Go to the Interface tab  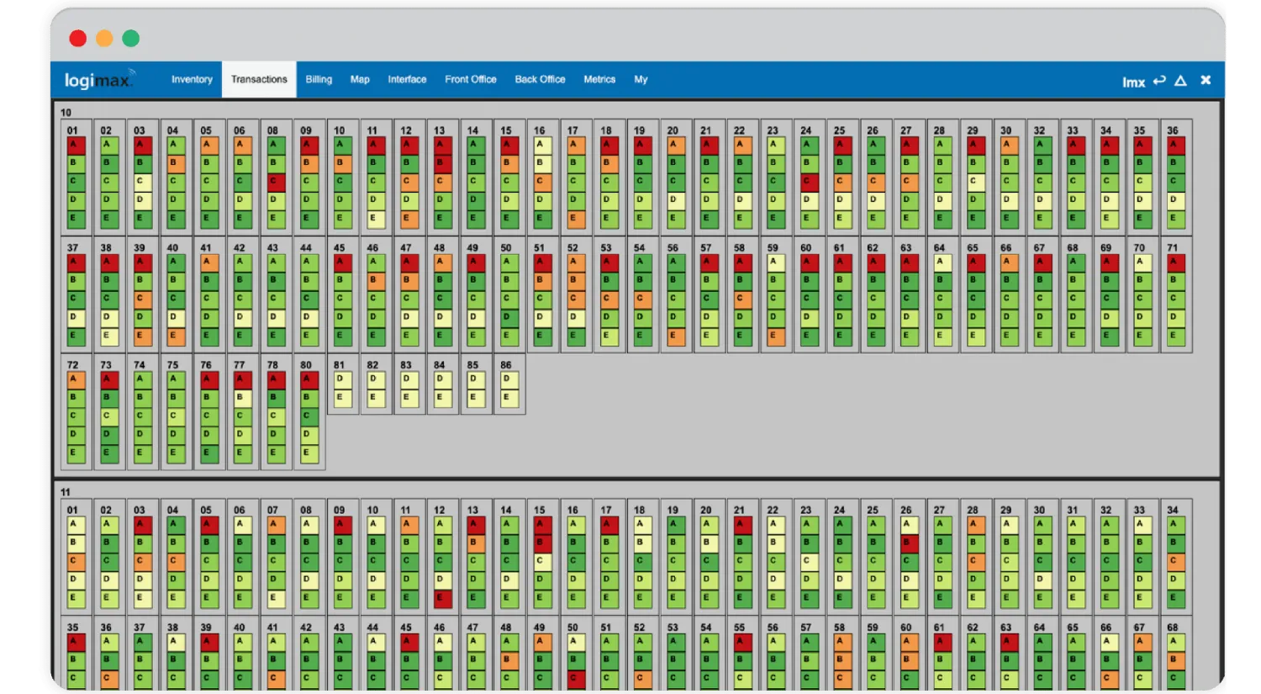click(407, 79)
